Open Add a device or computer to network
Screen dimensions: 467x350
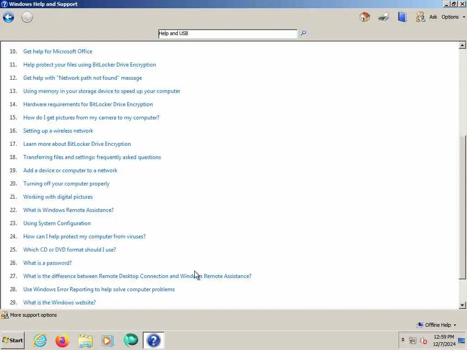click(x=70, y=170)
